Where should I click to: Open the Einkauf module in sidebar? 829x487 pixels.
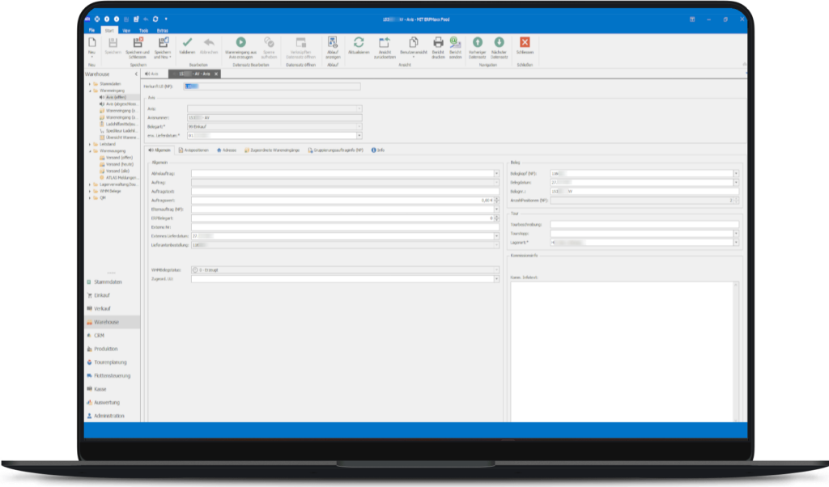pyautogui.click(x=102, y=295)
